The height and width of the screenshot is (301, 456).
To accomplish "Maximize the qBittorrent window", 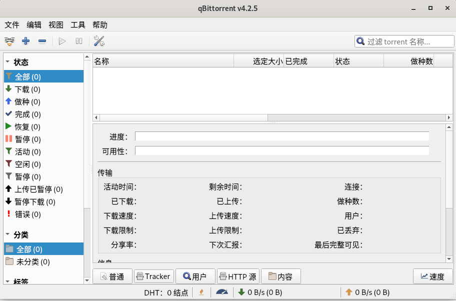I will click(430, 8).
